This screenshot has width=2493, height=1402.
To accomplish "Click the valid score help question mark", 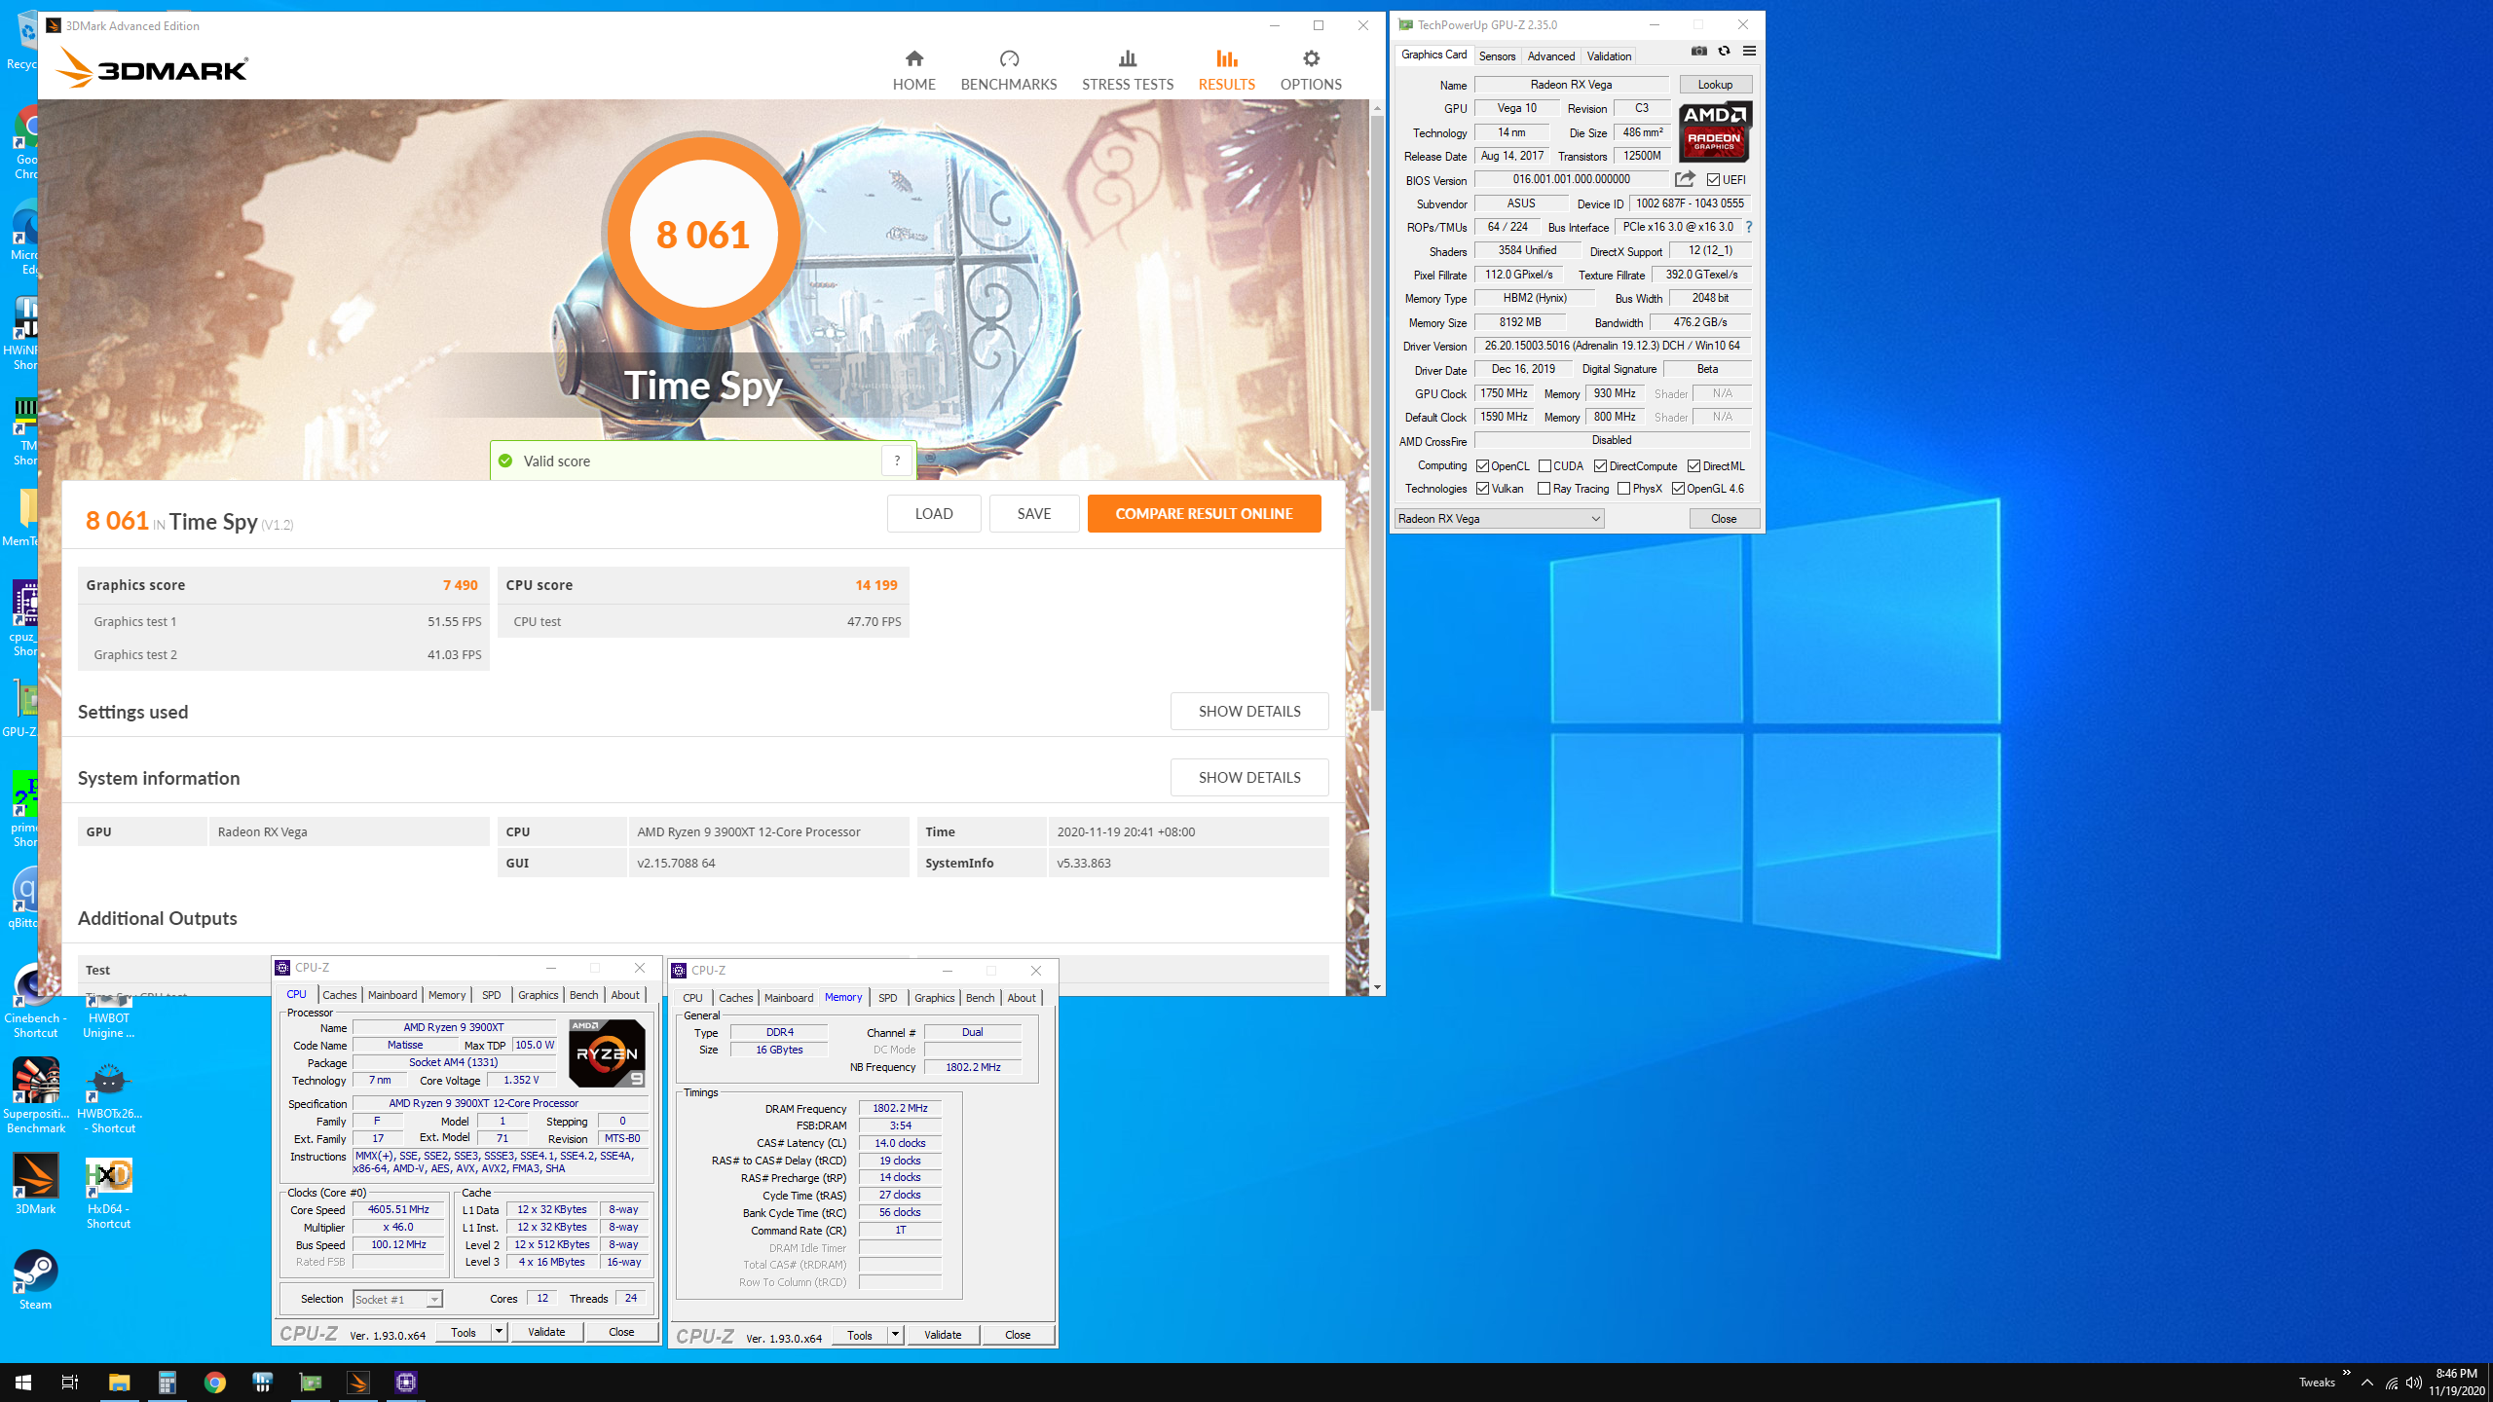I will tap(897, 461).
